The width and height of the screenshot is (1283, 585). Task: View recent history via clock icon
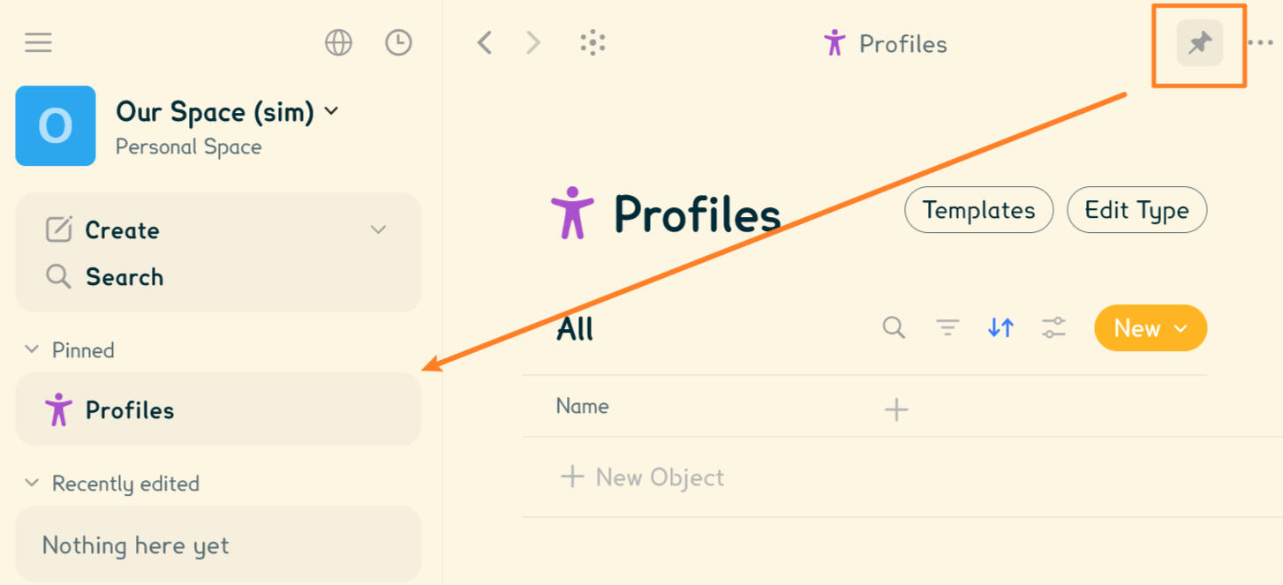(398, 41)
